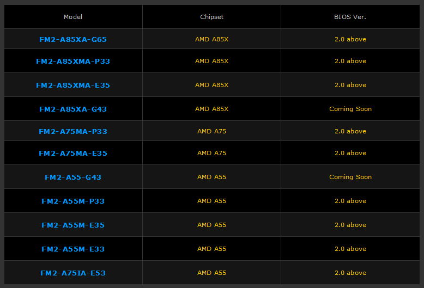Click the FM2-A75IA-E53 model link
The height and width of the screenshot is (288, 424).
coord(73,273)
